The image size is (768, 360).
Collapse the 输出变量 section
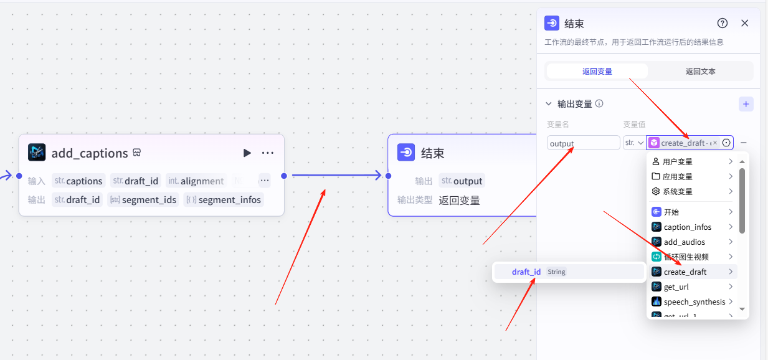549,104
